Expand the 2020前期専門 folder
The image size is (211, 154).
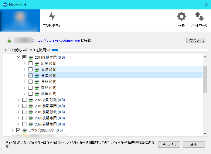[x=18, y=124]
